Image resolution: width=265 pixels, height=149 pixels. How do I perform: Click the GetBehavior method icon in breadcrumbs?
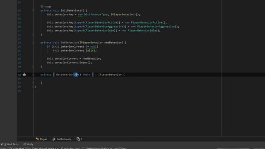(54, 139)
